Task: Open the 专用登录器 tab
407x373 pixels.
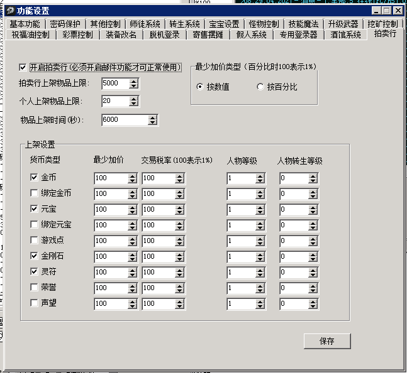Action: pyautogui.click(x=299, y=35)
